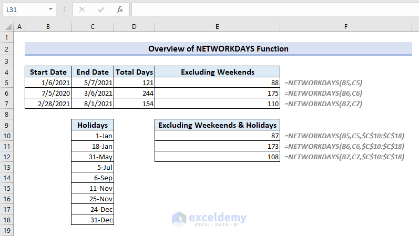Click the Cancel (X) formula bar icon

tap(81, 9)
